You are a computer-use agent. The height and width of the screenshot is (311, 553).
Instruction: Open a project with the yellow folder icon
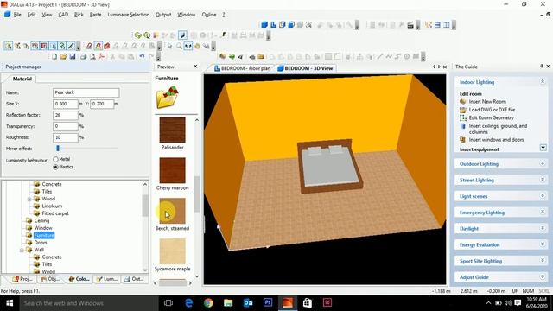click(x=63, y=56)
